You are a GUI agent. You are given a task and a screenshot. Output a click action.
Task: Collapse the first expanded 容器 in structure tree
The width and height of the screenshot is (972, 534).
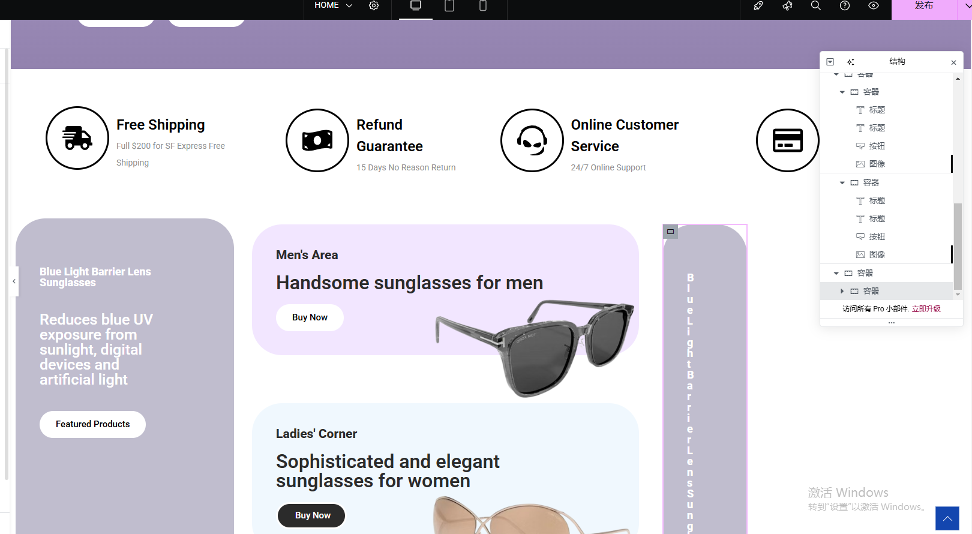pos(842,92)
